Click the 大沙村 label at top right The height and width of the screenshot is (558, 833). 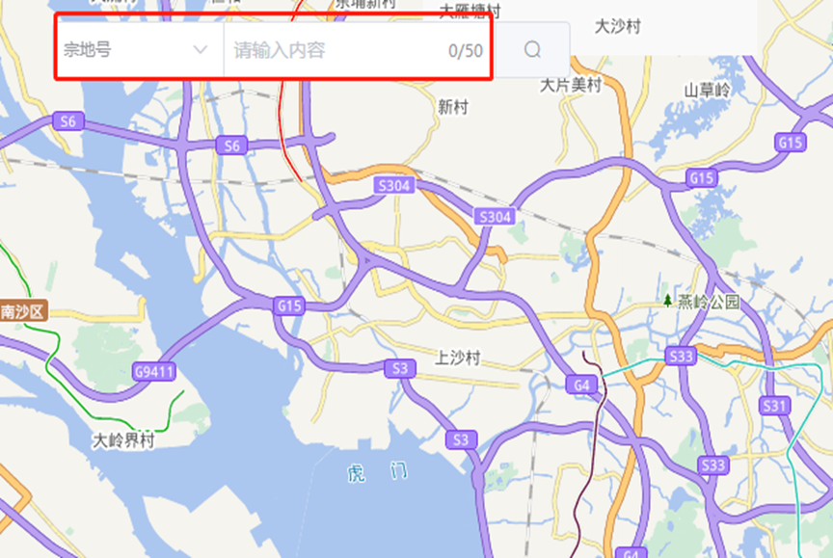(617, 26)
